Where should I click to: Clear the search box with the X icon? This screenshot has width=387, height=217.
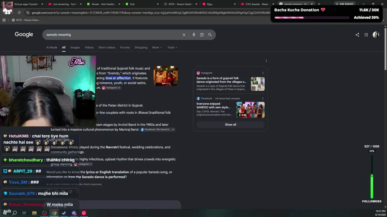[x=184, y=35]
